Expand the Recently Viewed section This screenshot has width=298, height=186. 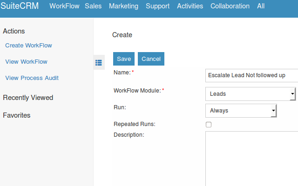tap(28, 98)
